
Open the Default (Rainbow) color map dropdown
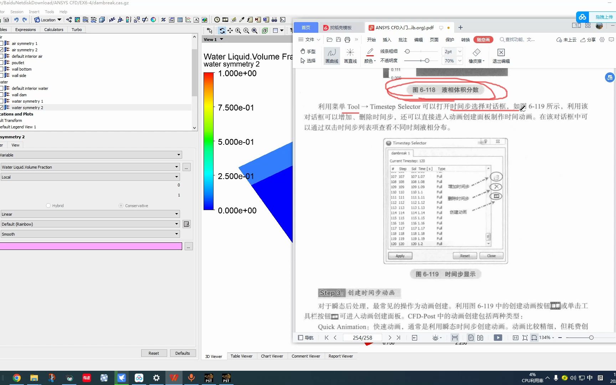[x=176, y=224]
